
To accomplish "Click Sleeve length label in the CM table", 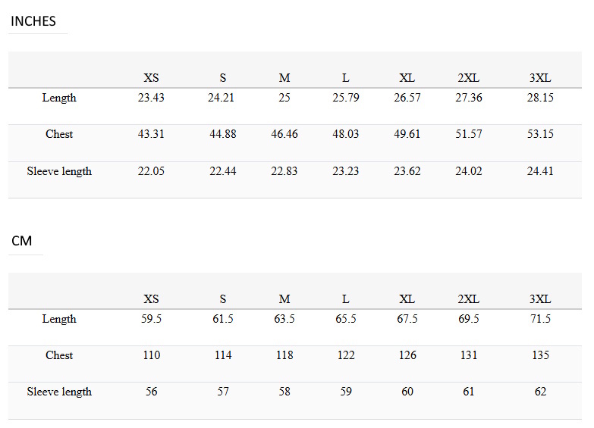I will pyautogui.click(x=59, y=392).
